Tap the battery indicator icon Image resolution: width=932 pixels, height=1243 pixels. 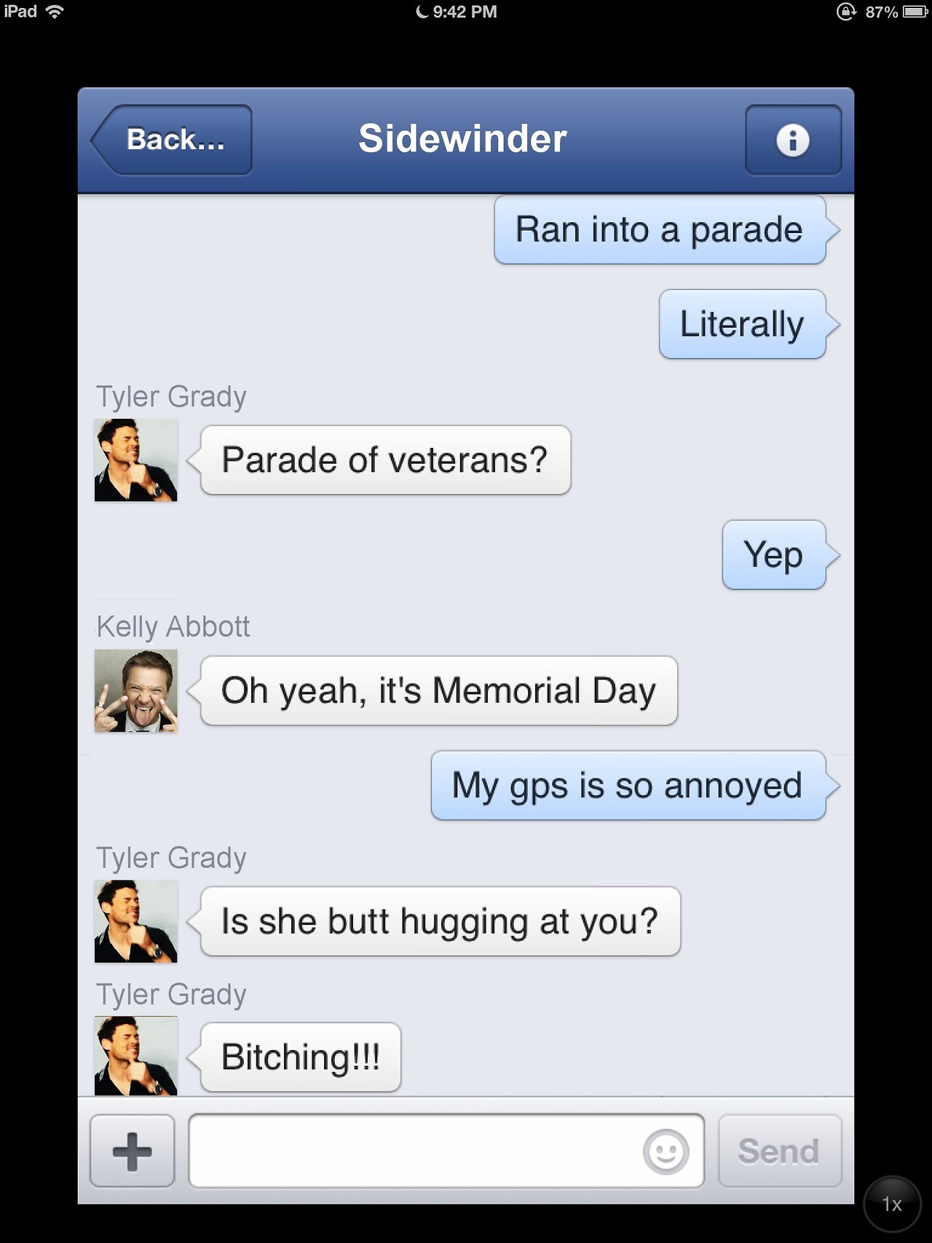point(915,12)
